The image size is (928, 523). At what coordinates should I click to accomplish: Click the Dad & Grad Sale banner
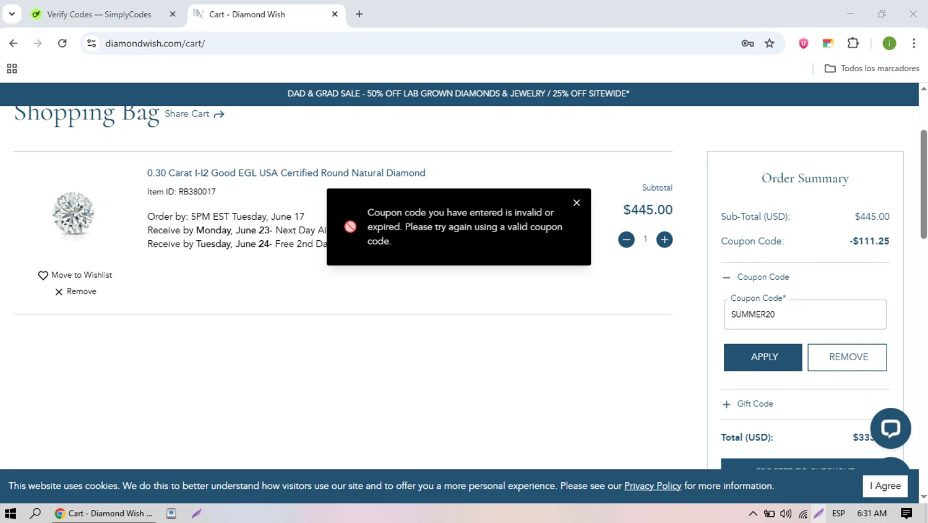458,93
